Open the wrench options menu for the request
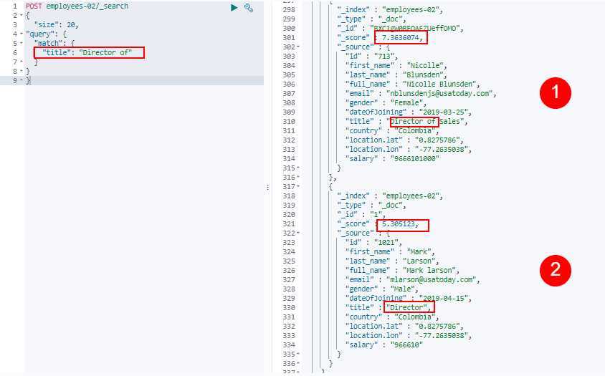Image resolution: width=605 pixels, height=376 pixels. (x=249, y=8)
